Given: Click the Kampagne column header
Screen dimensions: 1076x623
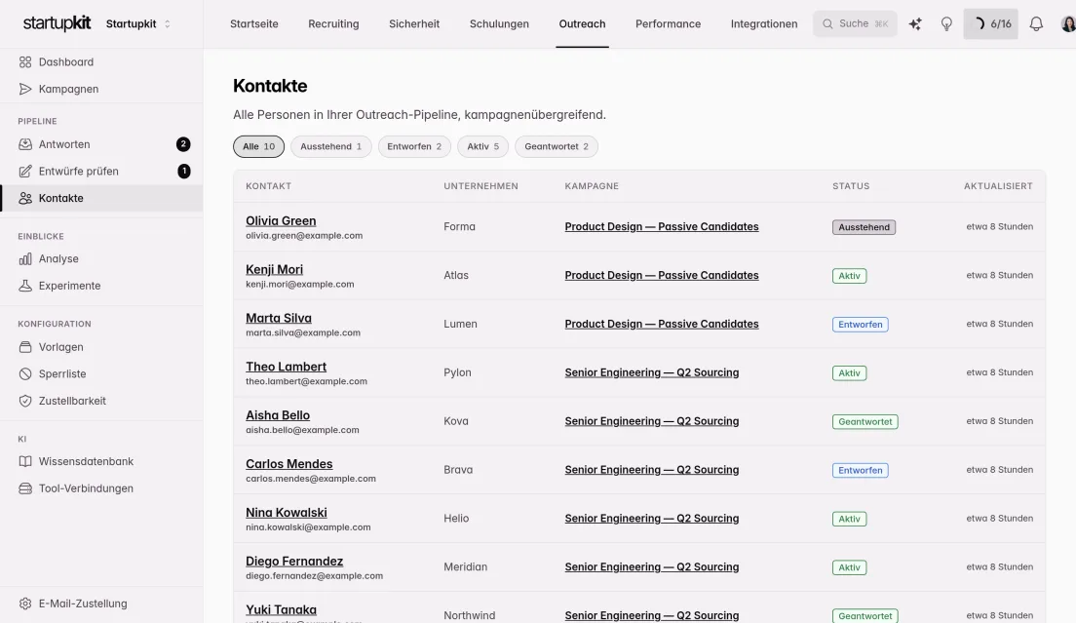Looking at the screenshot, I should (592, 186).
